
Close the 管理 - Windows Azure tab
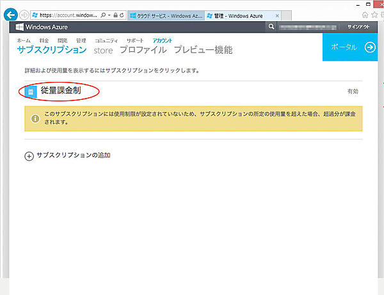[277, 15]
